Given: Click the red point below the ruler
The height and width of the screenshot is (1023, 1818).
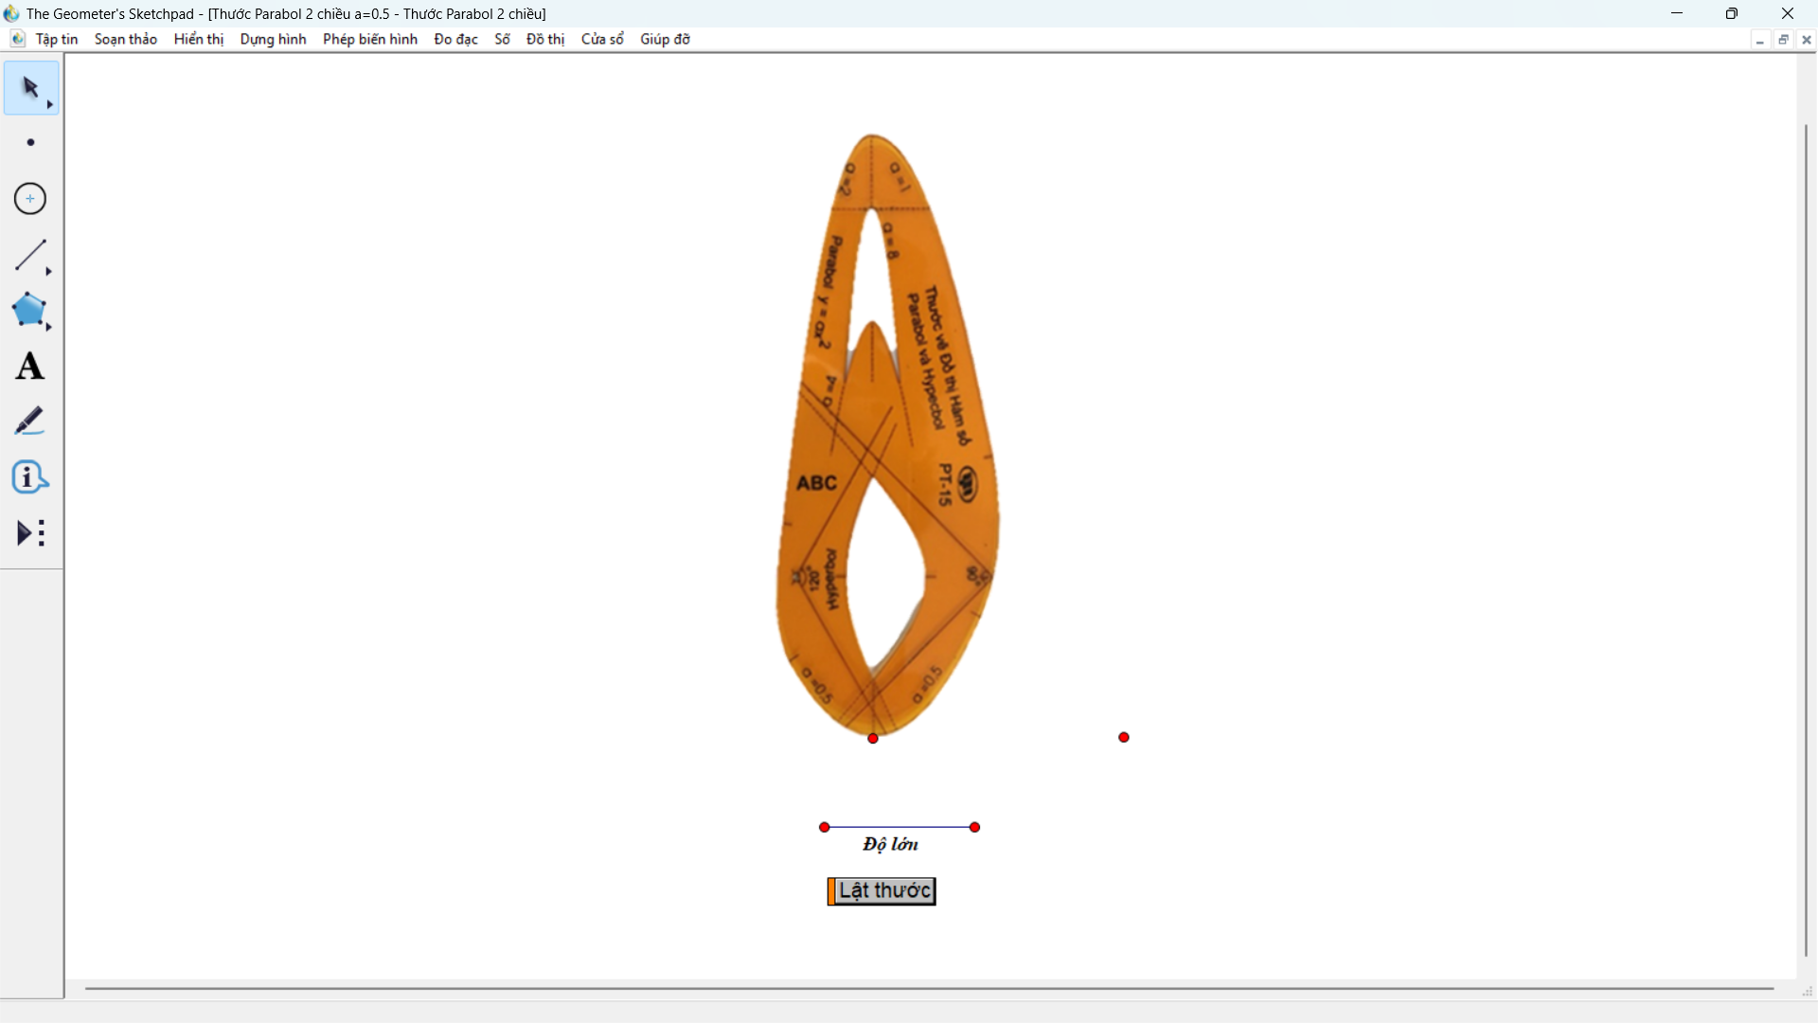Looking at the screenshot, I should (x=873, y=738).
